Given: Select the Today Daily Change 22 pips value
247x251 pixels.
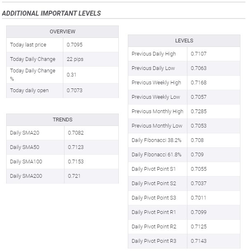Looking at the screenshot, I should [75, 59].
